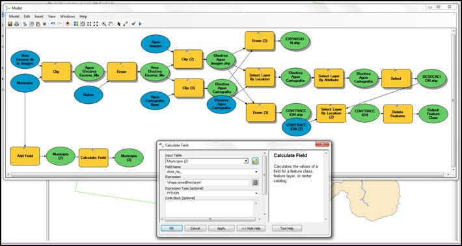
Task: Click the Auto Layout icon
Action: point(75,24)
